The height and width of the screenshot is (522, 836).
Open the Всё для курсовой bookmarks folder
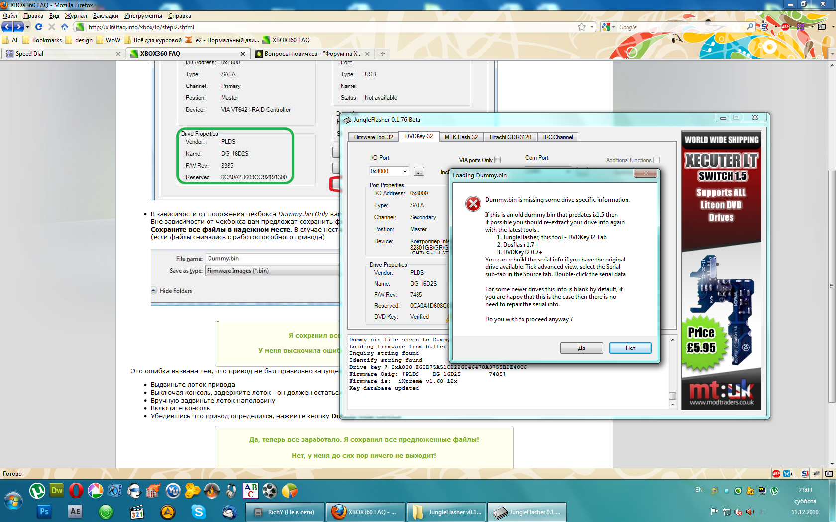[x=153, y=40]
